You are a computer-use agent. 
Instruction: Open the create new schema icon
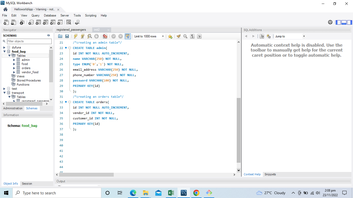[31, 22]
